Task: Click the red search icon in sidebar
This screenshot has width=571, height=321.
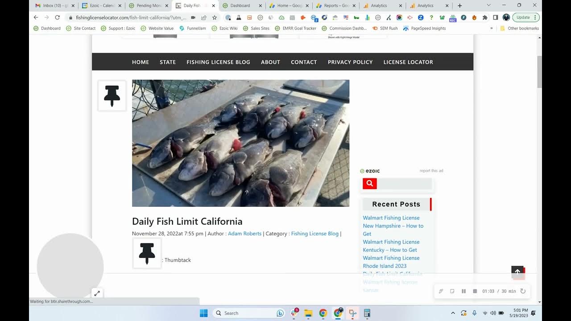Action: [369, 183]
